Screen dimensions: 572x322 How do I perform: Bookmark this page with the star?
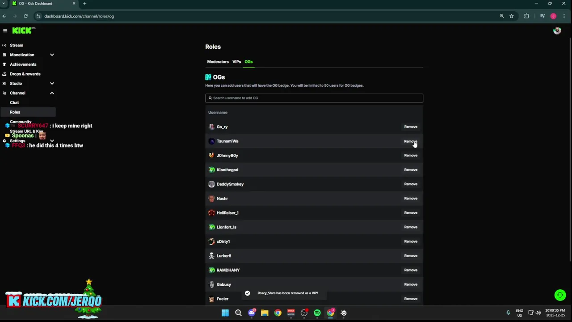point(512,16)
